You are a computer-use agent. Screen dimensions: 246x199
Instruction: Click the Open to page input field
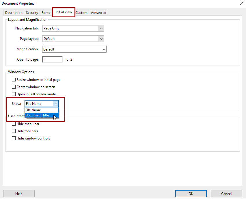[52, 59]
